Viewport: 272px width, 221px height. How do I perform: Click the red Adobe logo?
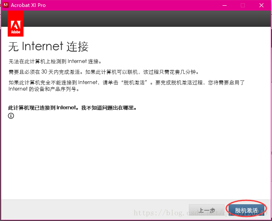(x=16, y=24)
